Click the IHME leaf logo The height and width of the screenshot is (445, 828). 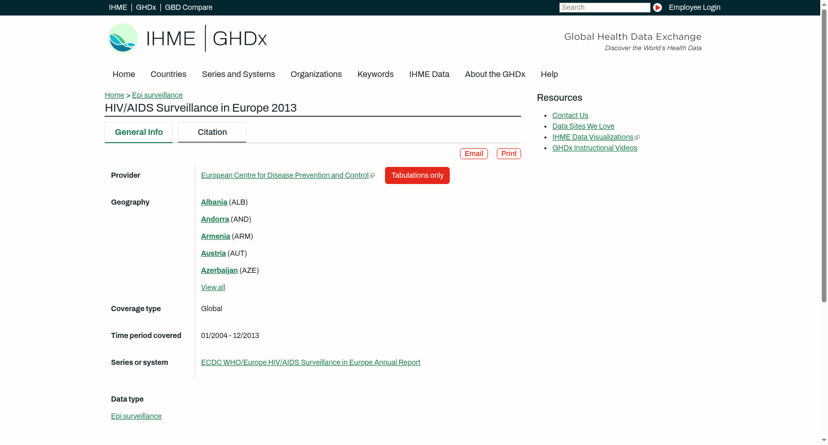123,38
